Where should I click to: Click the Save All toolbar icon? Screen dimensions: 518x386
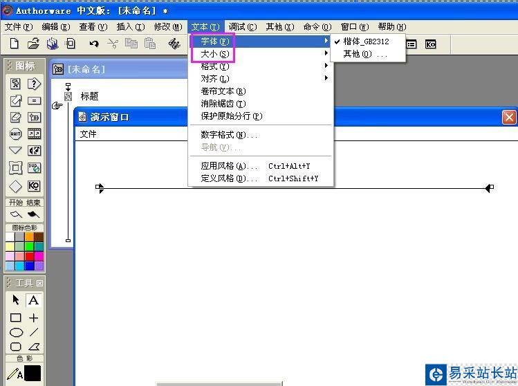52,44
